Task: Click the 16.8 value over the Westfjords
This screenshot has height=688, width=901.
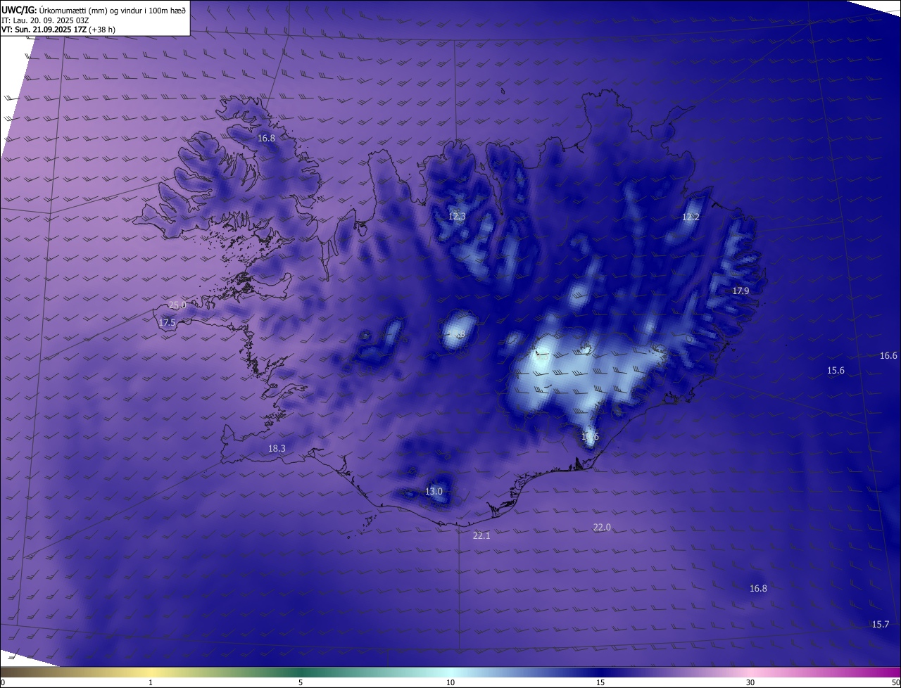Action: tap(266, 139)
